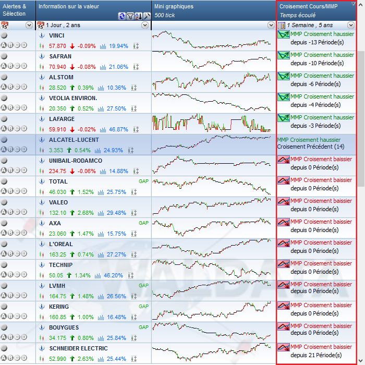
Task: Click the bearish crossover icon for UNIBAIL-RODAMCO
Action: click(x=284, y=160)
